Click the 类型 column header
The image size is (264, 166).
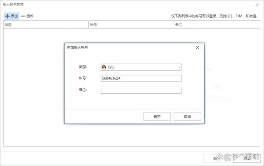46,25
